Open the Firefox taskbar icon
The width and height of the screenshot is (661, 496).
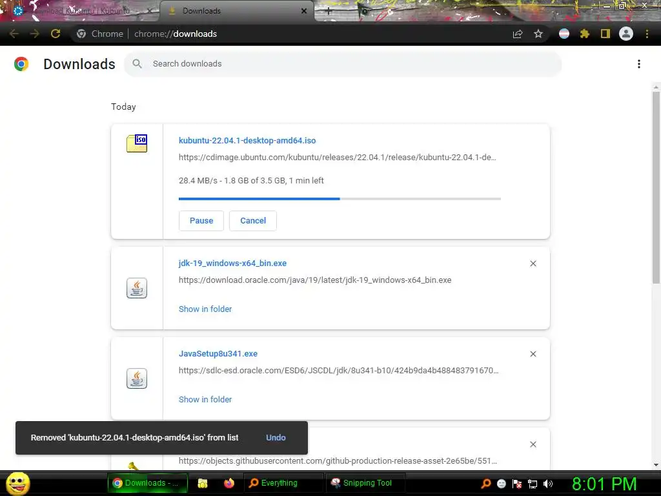[x=229, y=483]
